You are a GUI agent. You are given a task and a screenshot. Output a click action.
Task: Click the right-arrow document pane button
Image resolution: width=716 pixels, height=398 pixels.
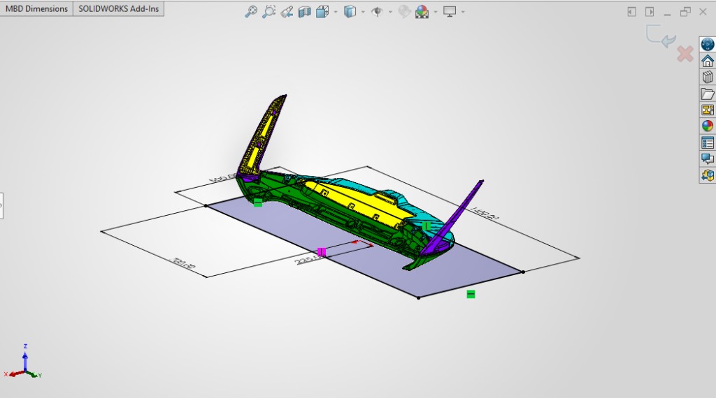[650, 12]
